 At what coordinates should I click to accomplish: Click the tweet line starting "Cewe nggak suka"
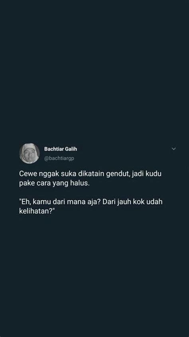pos(90,174)
